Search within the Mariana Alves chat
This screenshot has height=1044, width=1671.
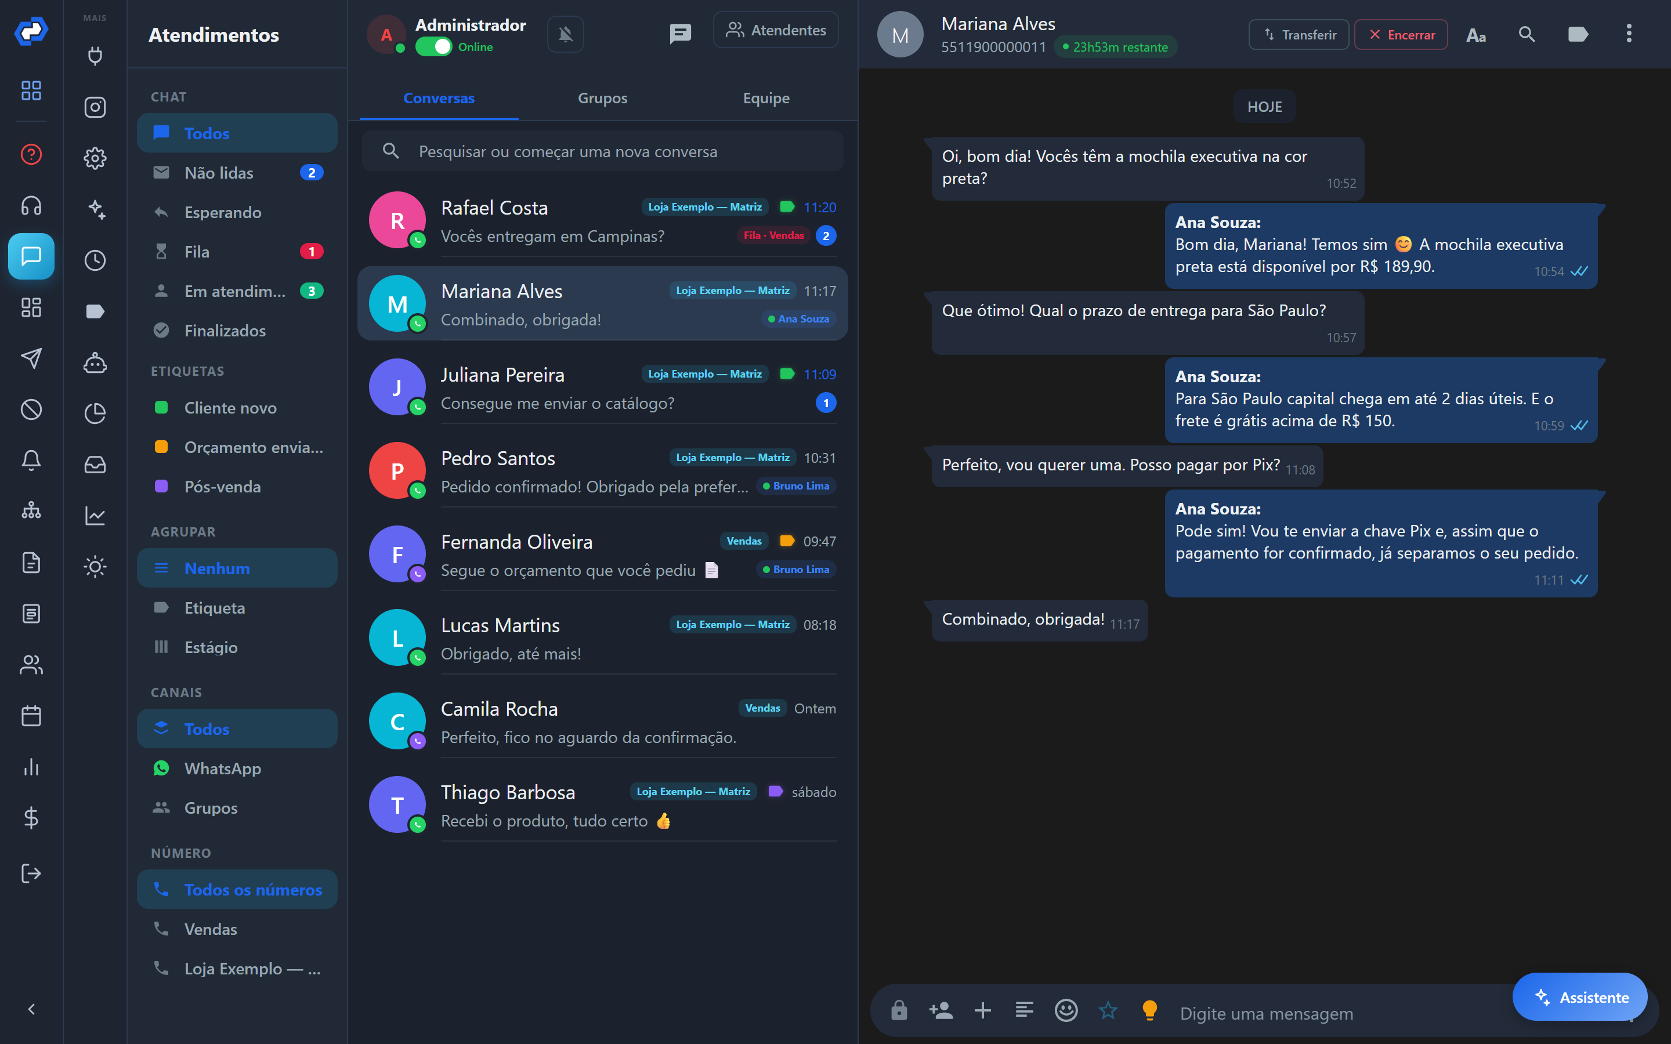1527,34
